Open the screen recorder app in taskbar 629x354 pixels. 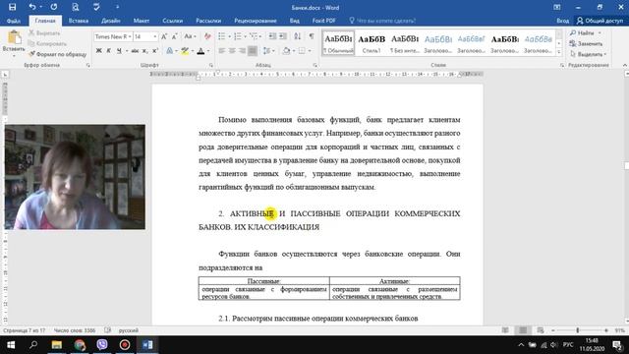(x=125, y=345)
